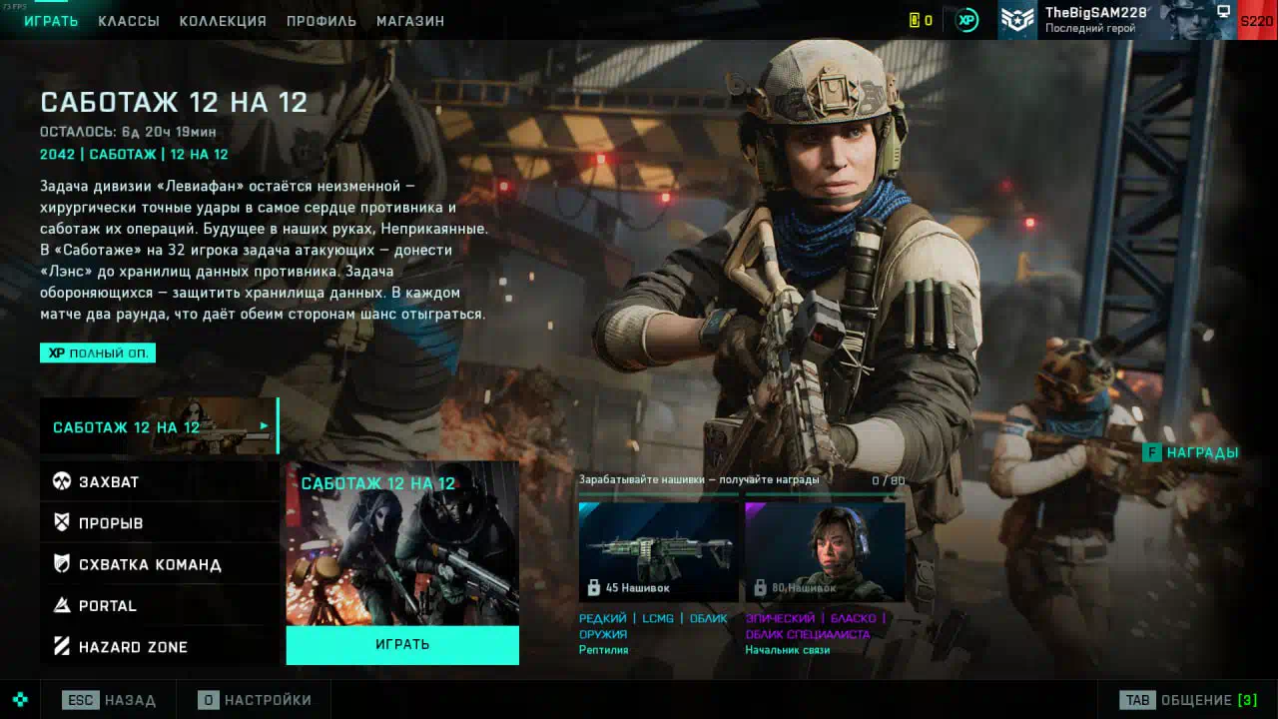Click the round XP boost icon

point(966,21)
